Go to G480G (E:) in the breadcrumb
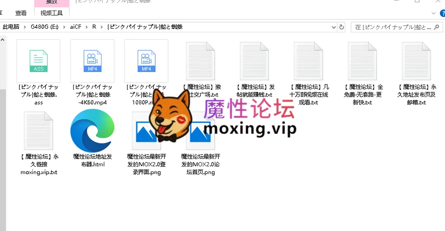445x231 pixels. [44, 27]
